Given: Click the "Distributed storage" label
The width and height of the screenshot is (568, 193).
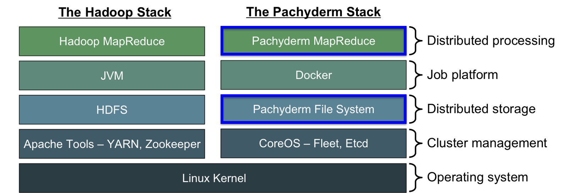Looking at the screenshot, I should (x=481, y=109).
